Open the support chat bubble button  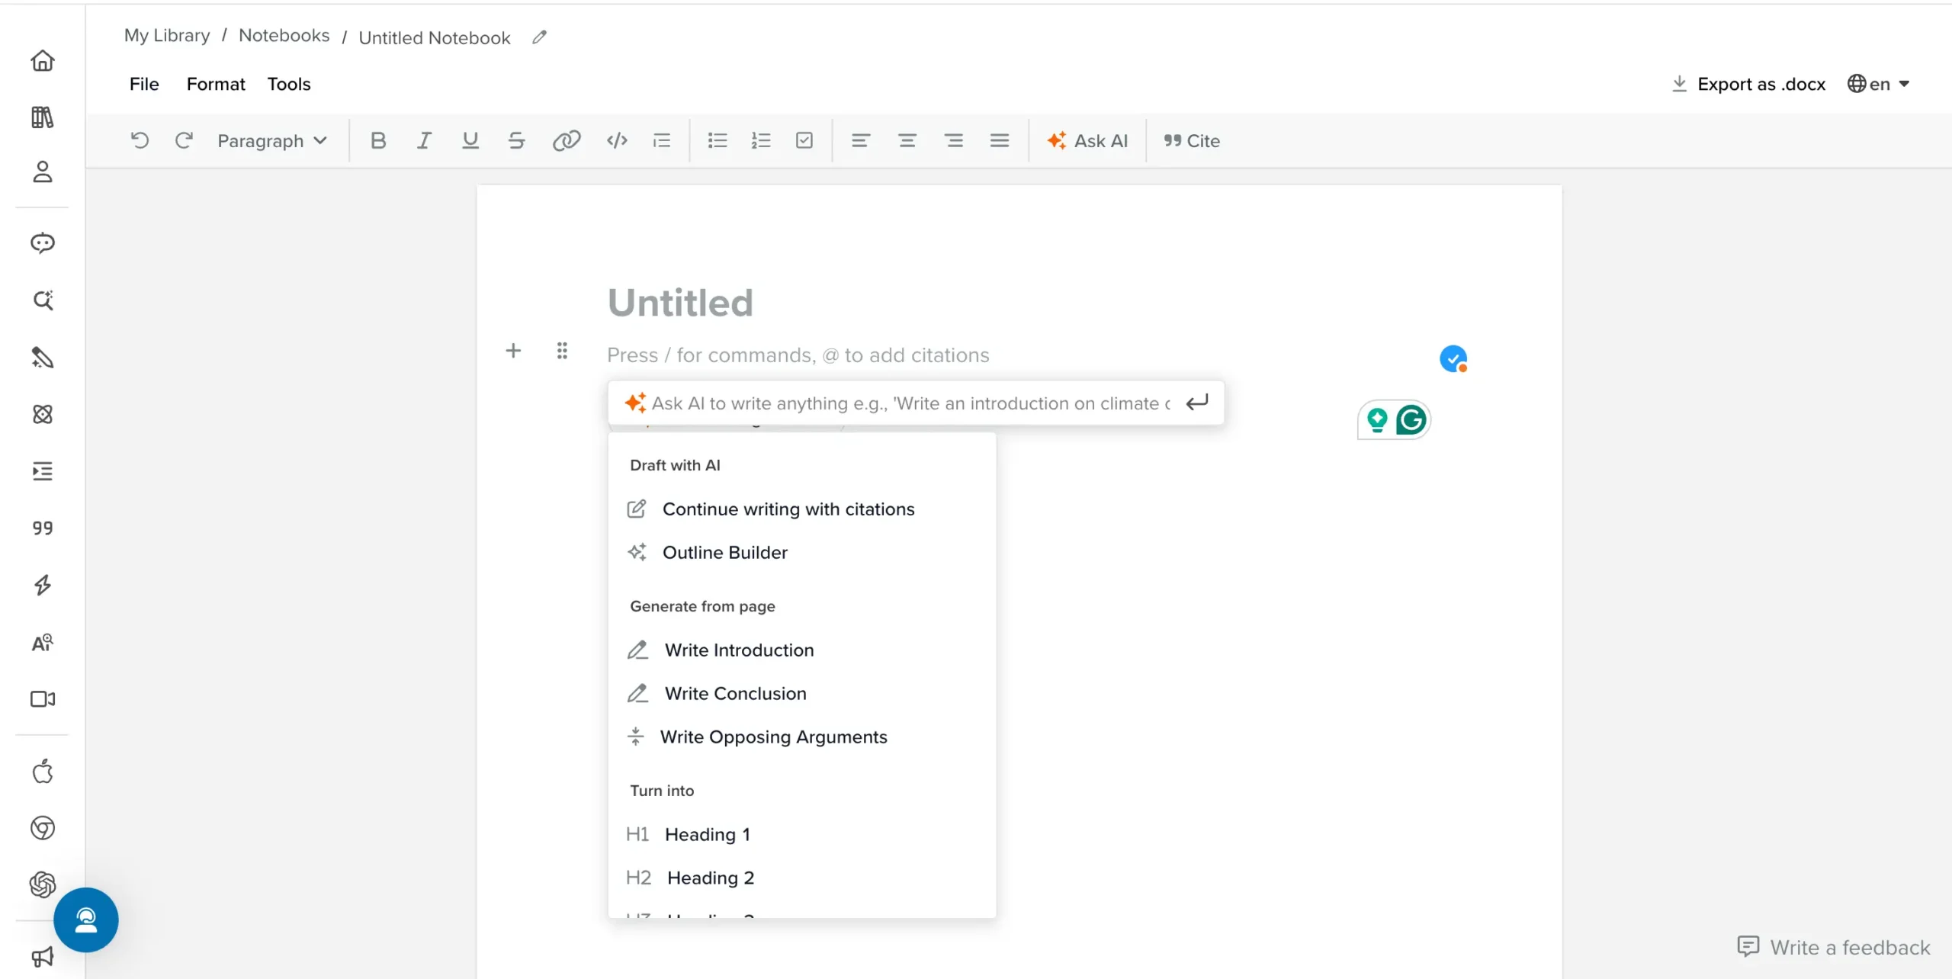click(86, 920)
